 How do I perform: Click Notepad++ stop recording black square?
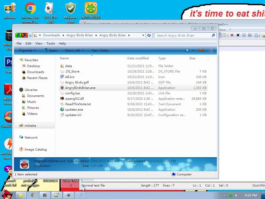(238, 35)
